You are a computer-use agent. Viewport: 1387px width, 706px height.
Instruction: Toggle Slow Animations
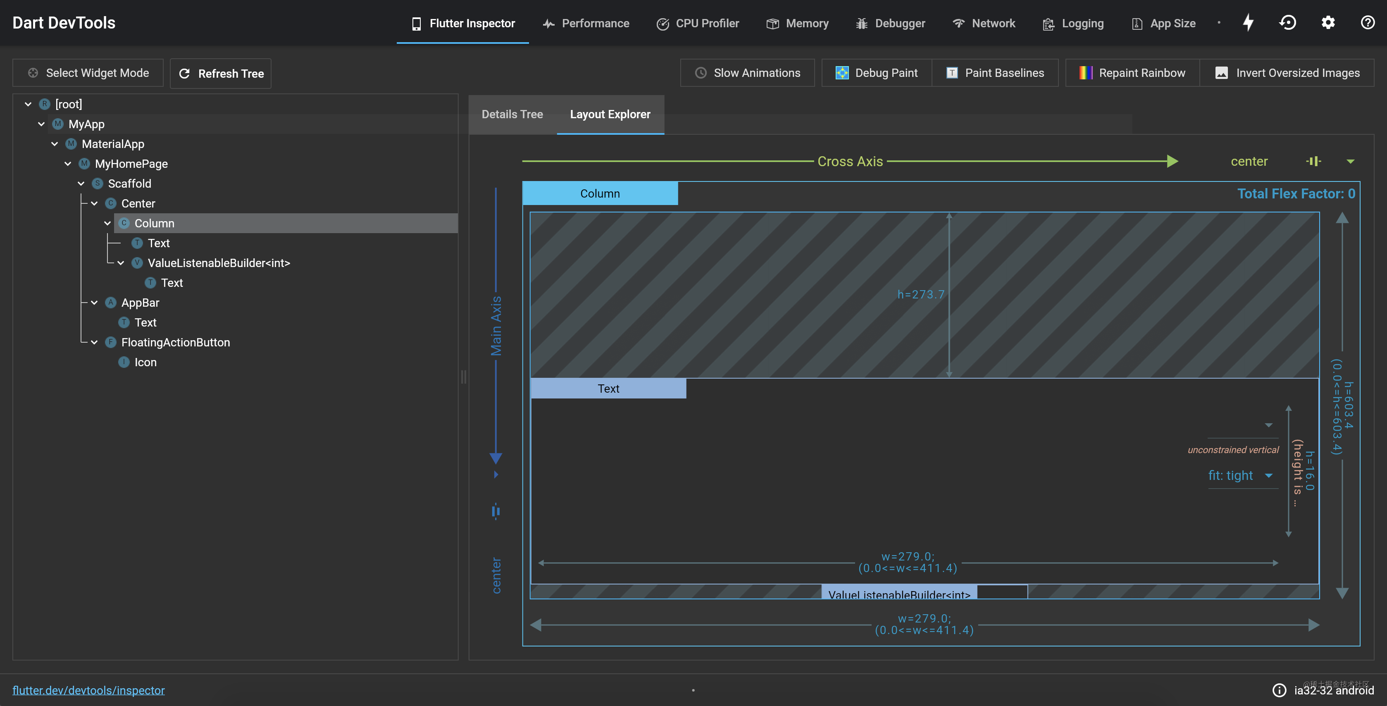tap(747, 73)
